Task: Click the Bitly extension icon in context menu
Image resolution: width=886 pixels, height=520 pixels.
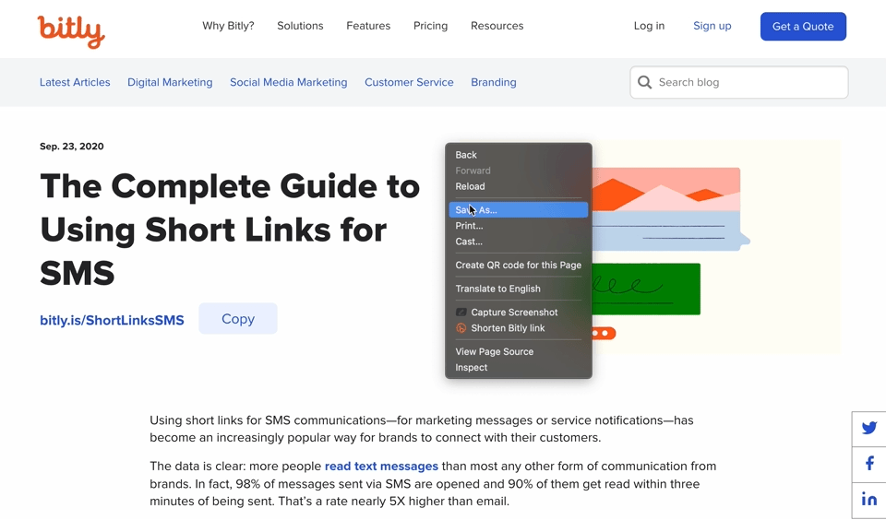Action: [461, 328]
